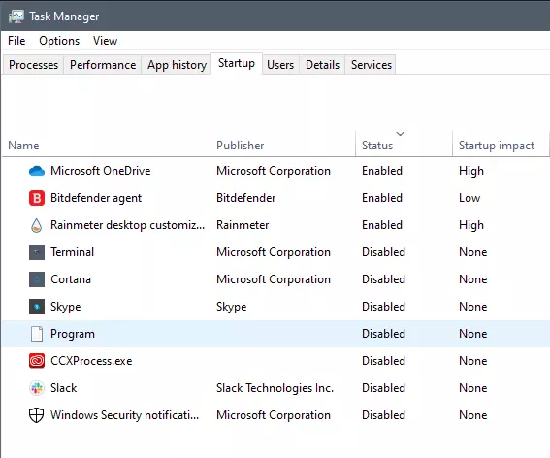The height and width of the screenshot is (458, 550).
Task: Open the Performance tab
Action: point(103,65)
